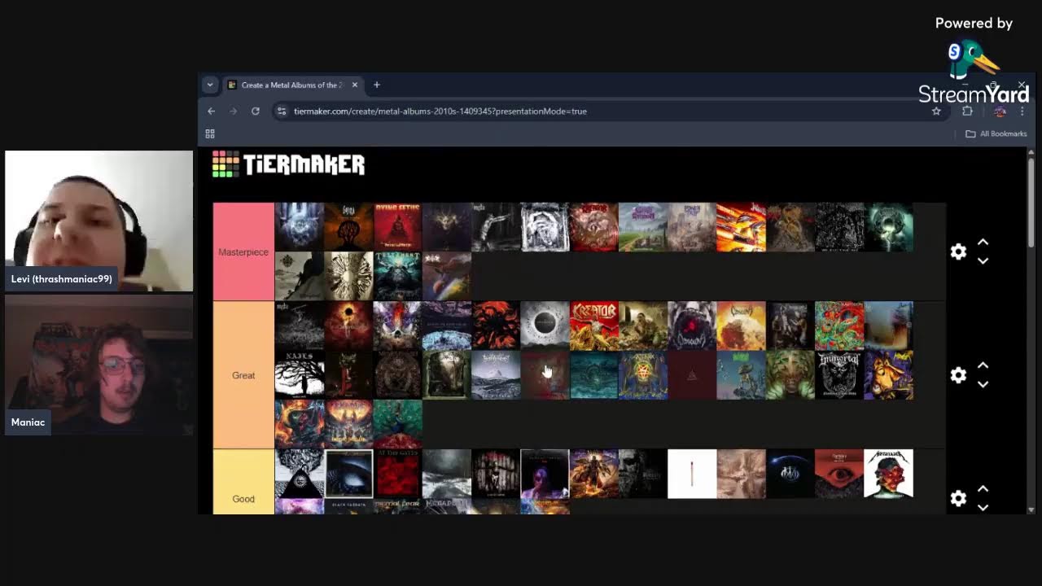
Task: Select silver ornate frame cover in Masterpiece
Action: pos(545,227)
